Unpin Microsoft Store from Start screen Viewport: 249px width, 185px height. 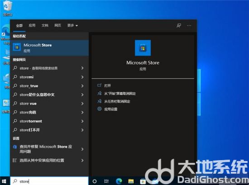(x=120, y=94)
